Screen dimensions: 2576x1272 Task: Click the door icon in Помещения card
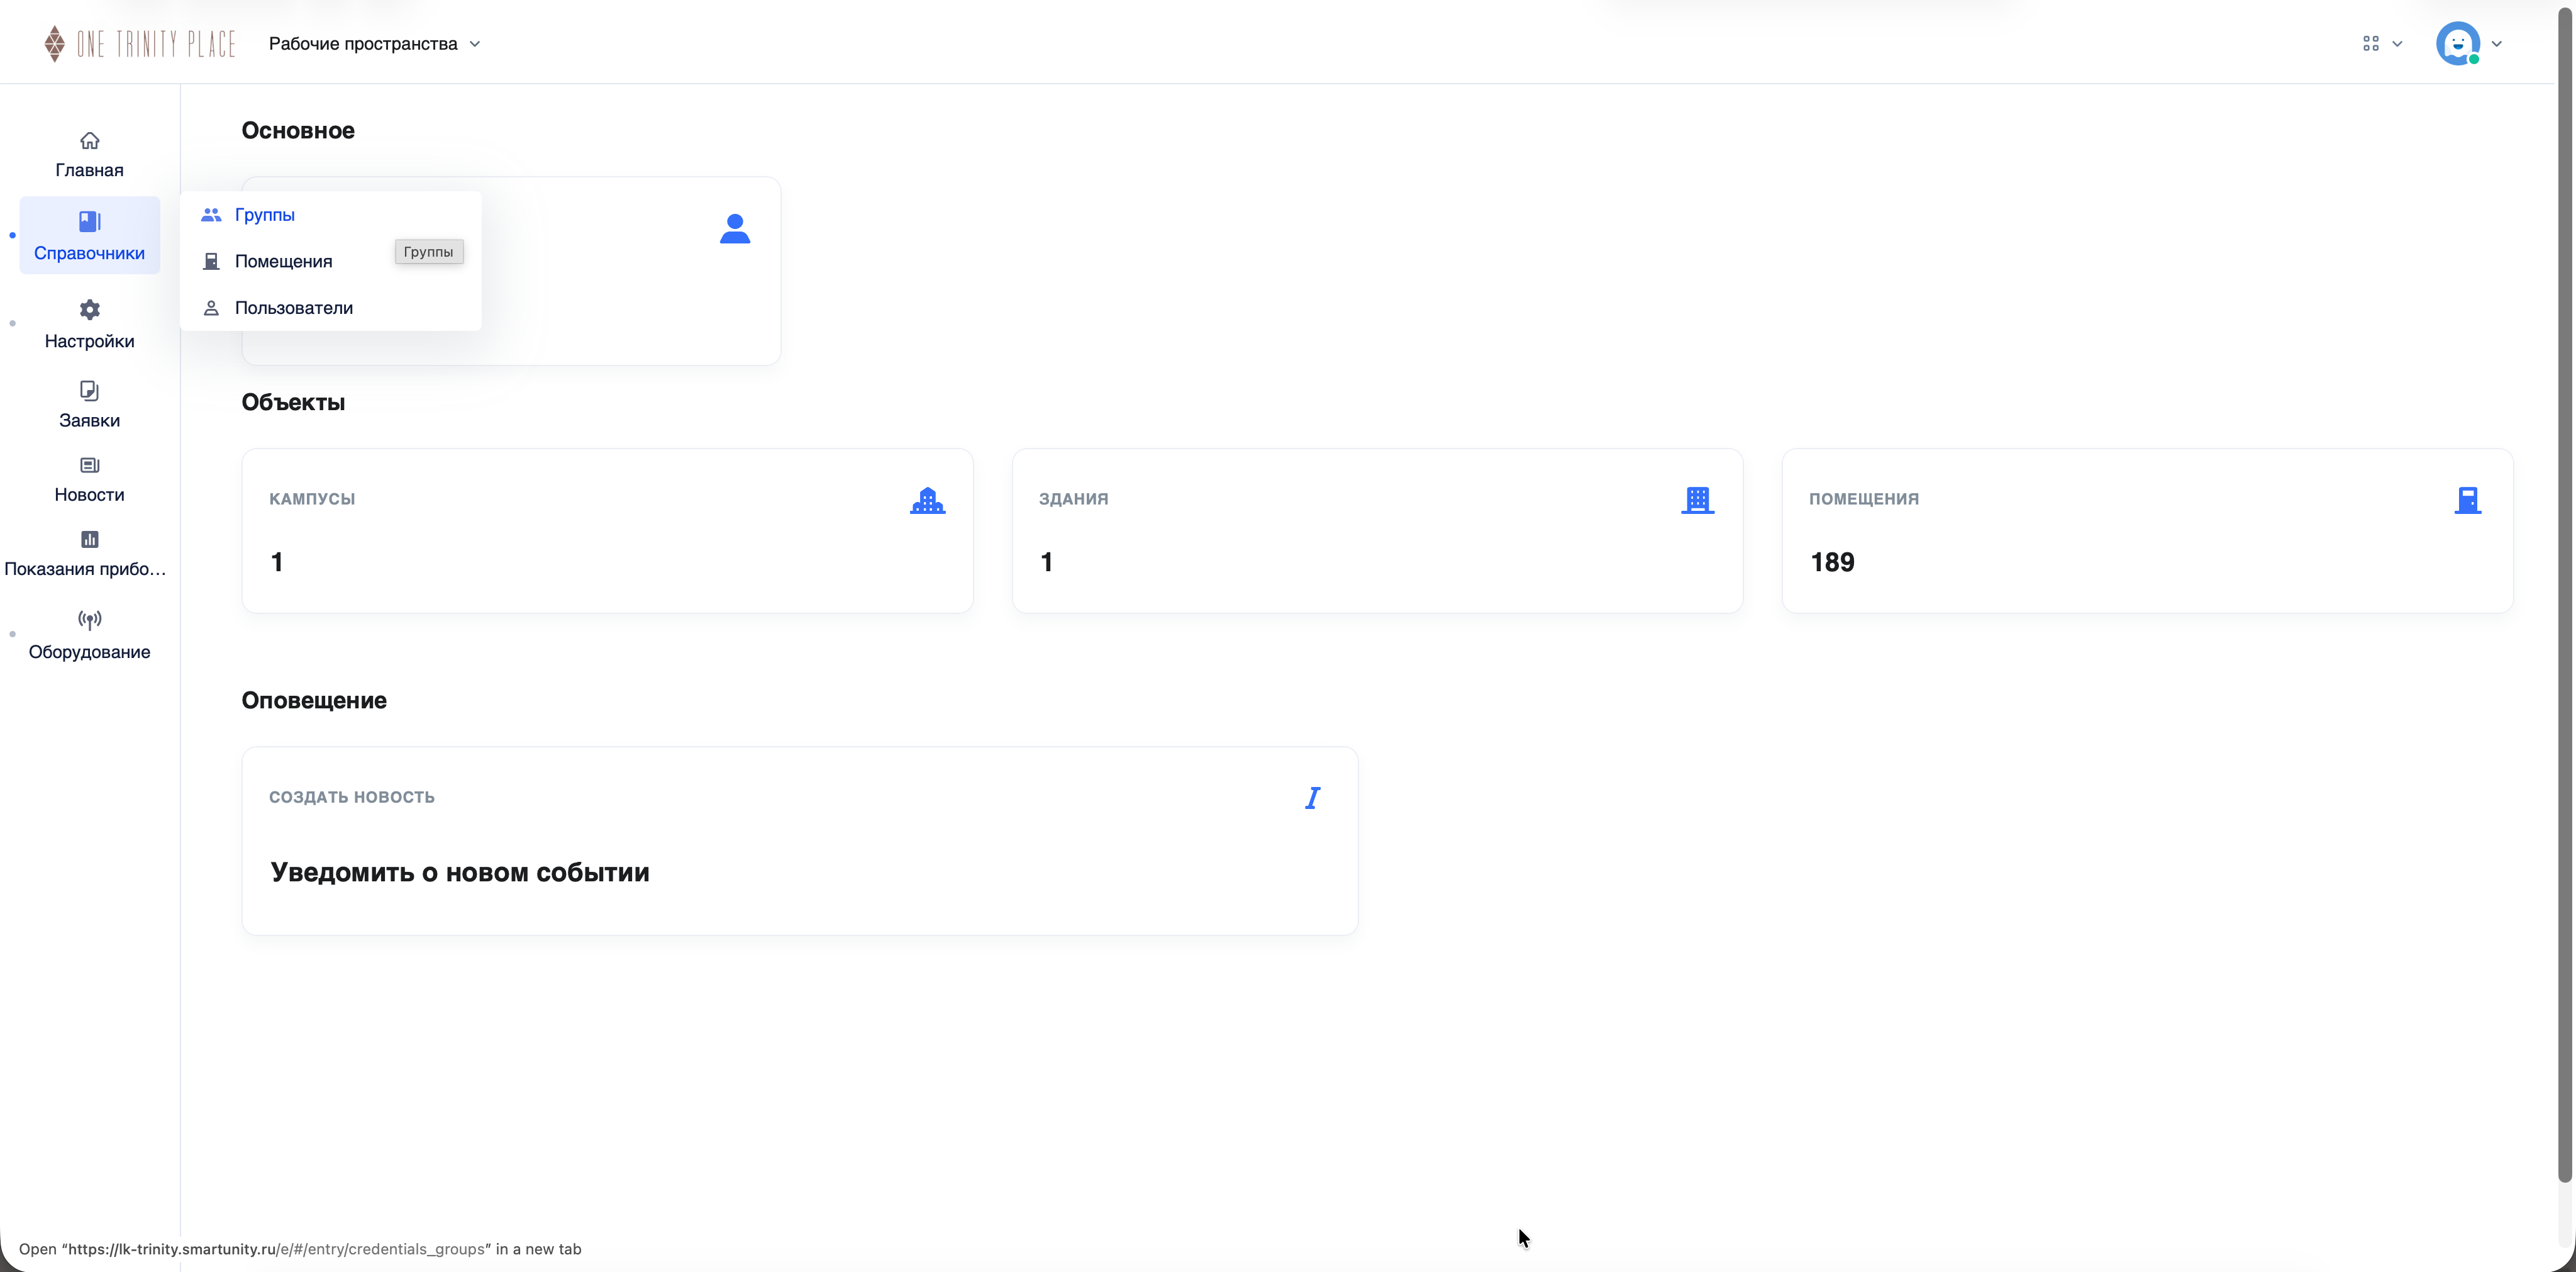[2467, 500]
